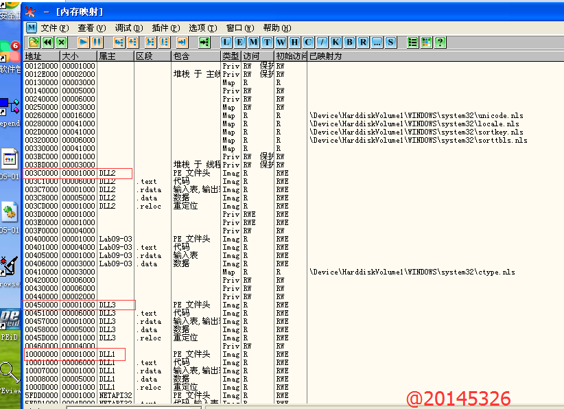Open the 调试 (Debug) menu
Screen dimensions: 564x409
coord(128,28)
